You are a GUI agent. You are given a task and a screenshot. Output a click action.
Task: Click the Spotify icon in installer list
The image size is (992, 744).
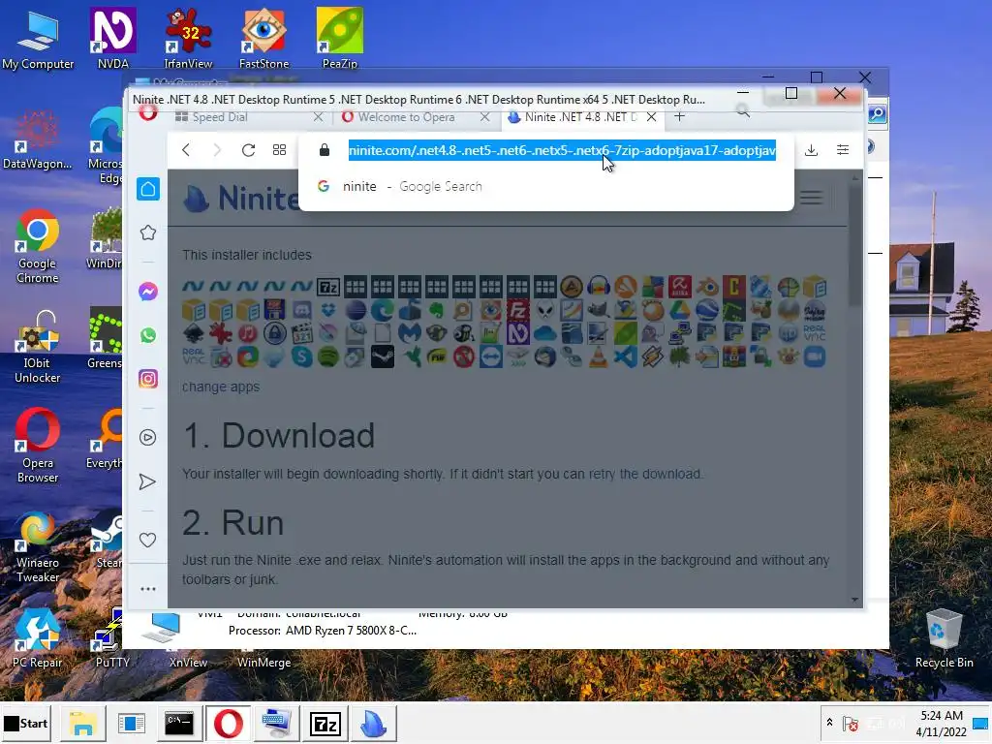pos(327,356)
